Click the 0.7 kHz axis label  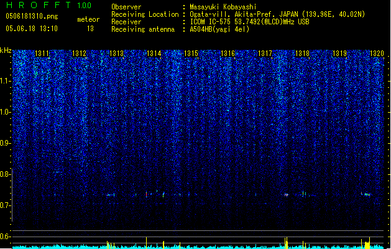6,205
